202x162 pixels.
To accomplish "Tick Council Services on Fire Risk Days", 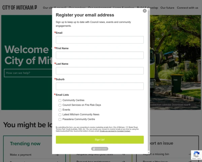I will (x=60, y=105).
